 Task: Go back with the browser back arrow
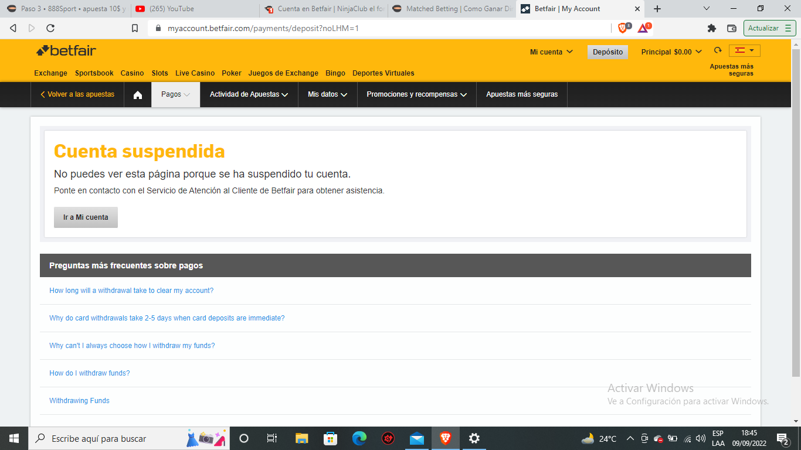coord(13,28)
